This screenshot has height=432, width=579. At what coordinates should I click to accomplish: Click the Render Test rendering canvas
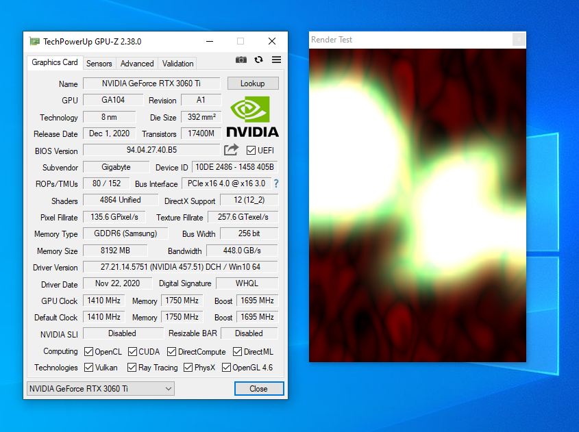click(417, 205)
